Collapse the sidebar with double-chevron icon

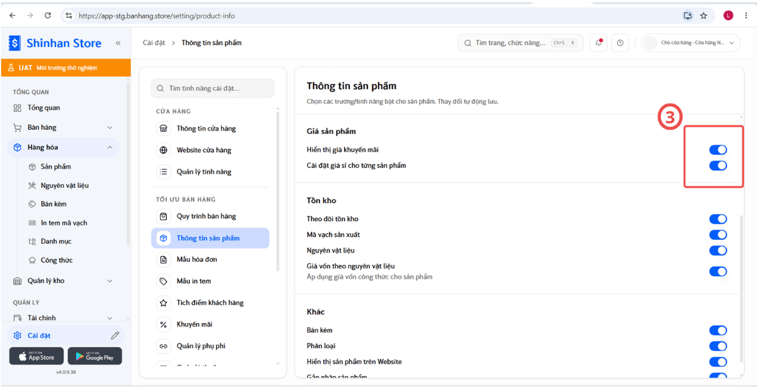click(x=118, y=43)
